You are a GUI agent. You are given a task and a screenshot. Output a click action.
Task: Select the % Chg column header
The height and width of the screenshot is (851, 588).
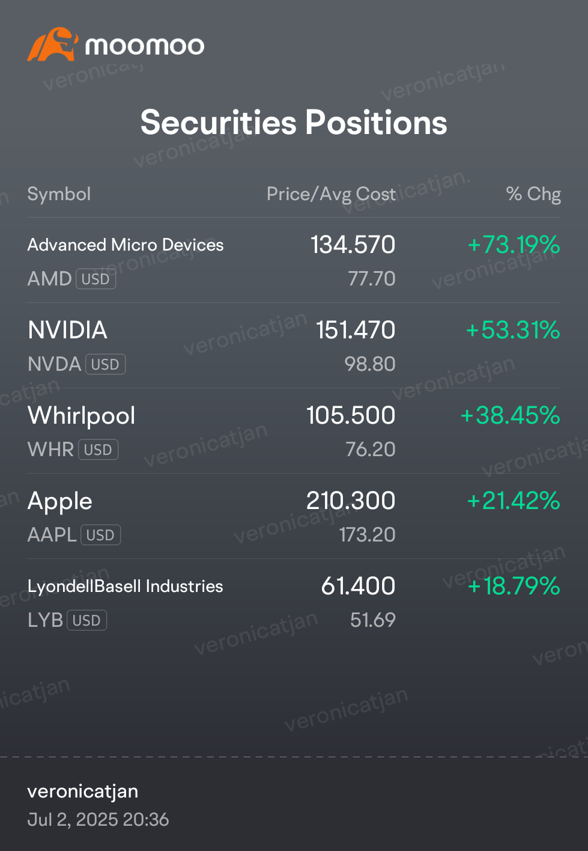tap(533, 194)
